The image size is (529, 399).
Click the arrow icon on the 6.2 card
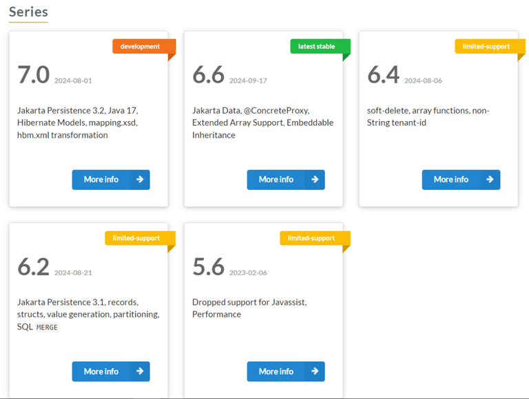tap(140, 371)
